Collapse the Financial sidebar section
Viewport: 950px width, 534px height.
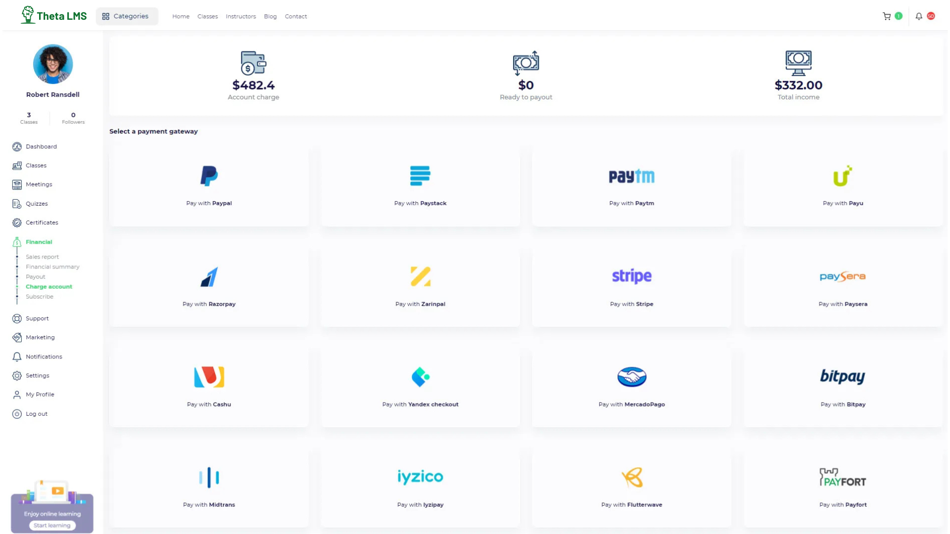point(39,242)
